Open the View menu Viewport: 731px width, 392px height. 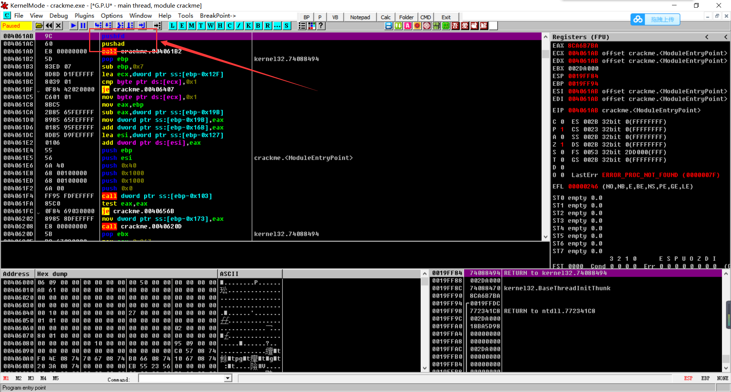click(36, 16)
